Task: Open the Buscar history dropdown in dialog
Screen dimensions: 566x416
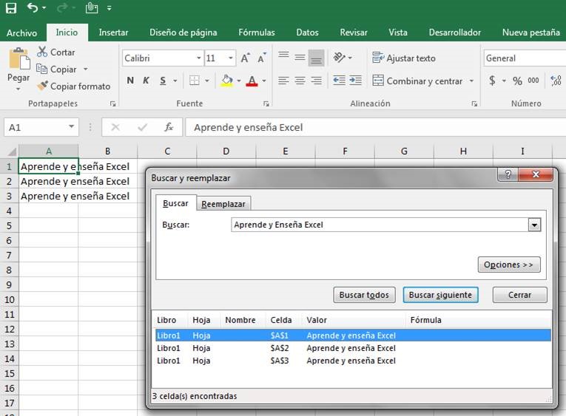Action: (x=534, y=225)
